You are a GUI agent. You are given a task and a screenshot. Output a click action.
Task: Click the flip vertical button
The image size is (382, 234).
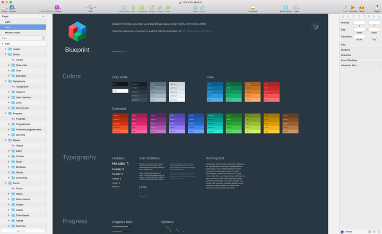point(377,37)
